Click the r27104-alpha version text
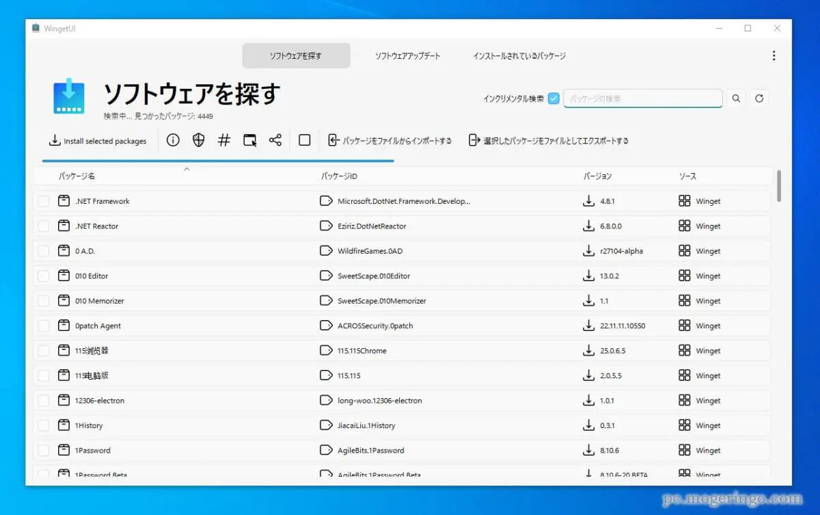This screenshot has height=515, width=820. 621,251
